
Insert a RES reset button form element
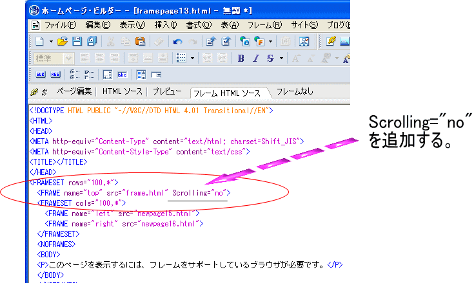(55, 75)
